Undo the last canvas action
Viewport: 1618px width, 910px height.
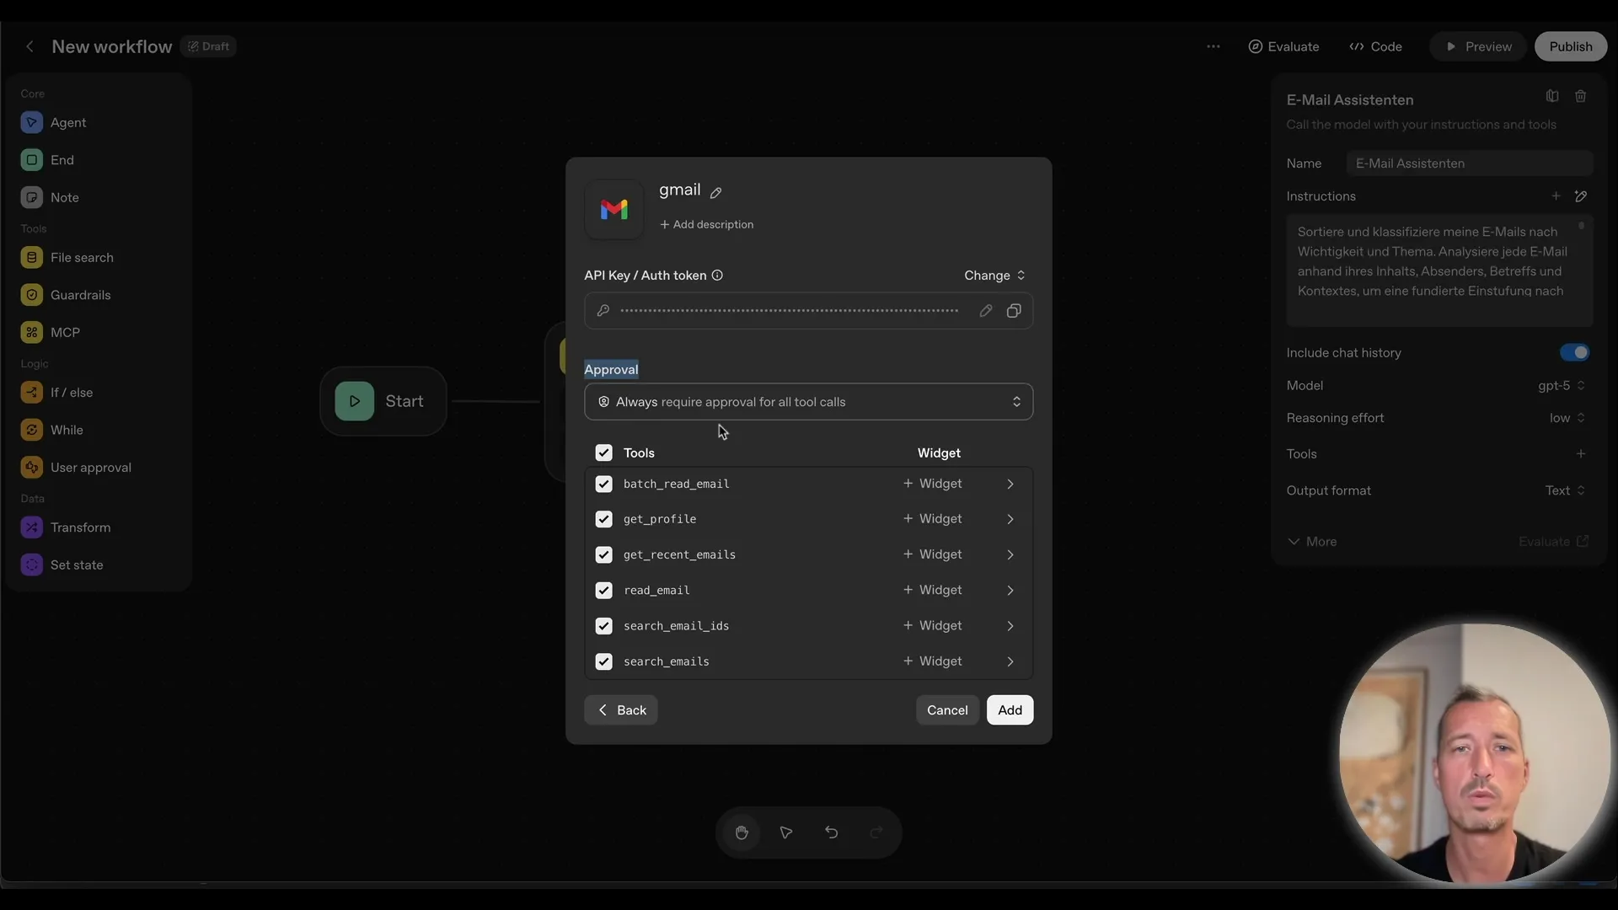click(832, 832)
